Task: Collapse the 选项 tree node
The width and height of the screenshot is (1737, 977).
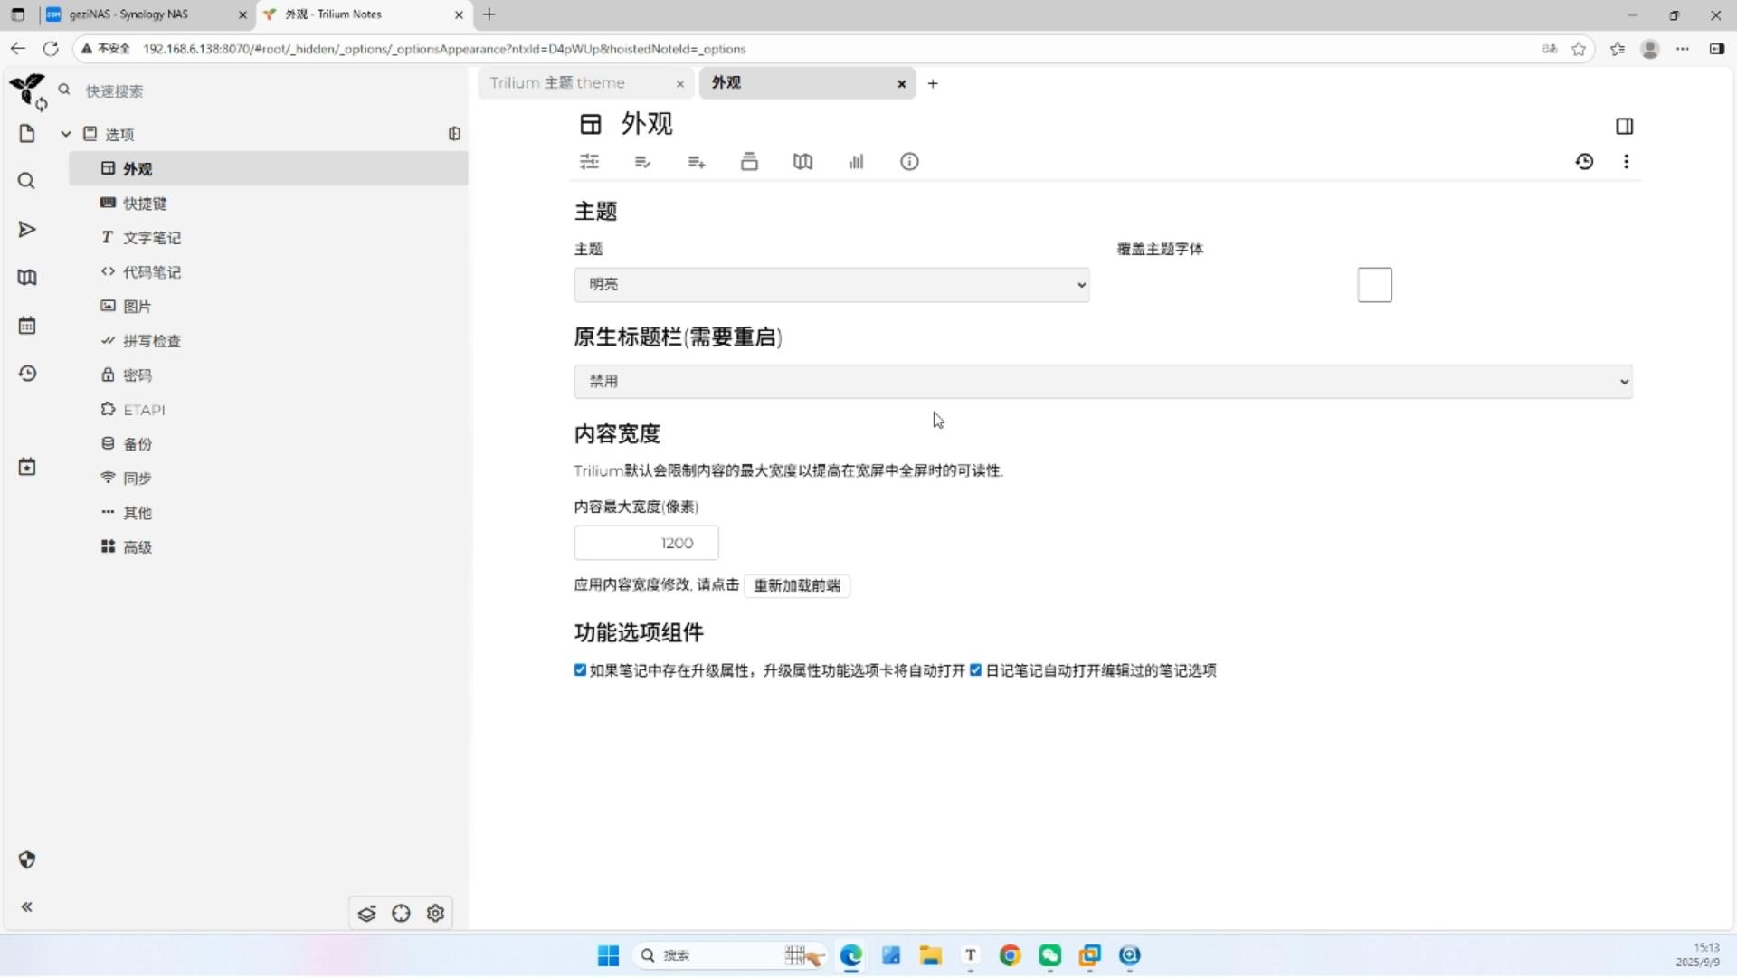Action: [x=66, y=134]
